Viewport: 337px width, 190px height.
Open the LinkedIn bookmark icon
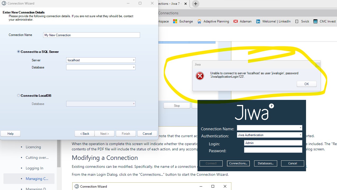click(258, 21)
